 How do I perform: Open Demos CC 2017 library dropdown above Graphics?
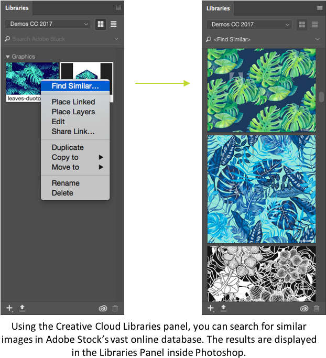tap(48, 24)
